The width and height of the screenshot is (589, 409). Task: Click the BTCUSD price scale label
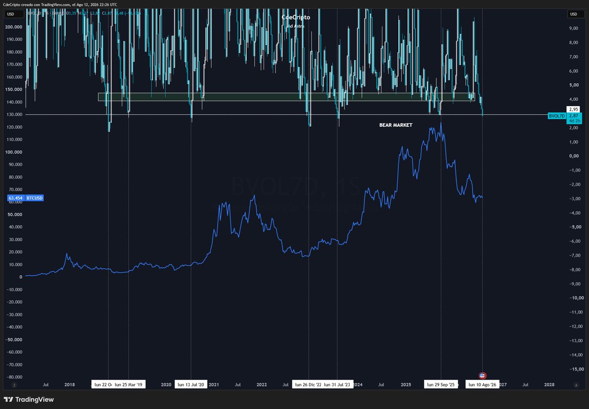click(x=34, y=198)
